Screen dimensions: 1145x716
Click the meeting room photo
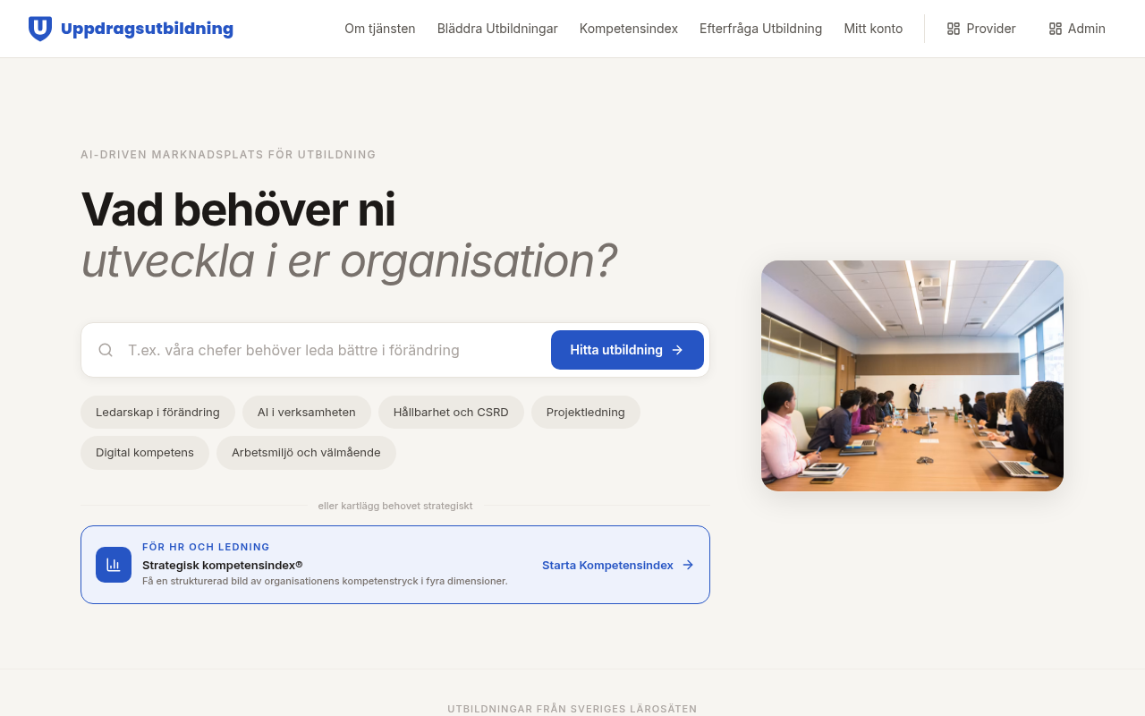(912, 376)
